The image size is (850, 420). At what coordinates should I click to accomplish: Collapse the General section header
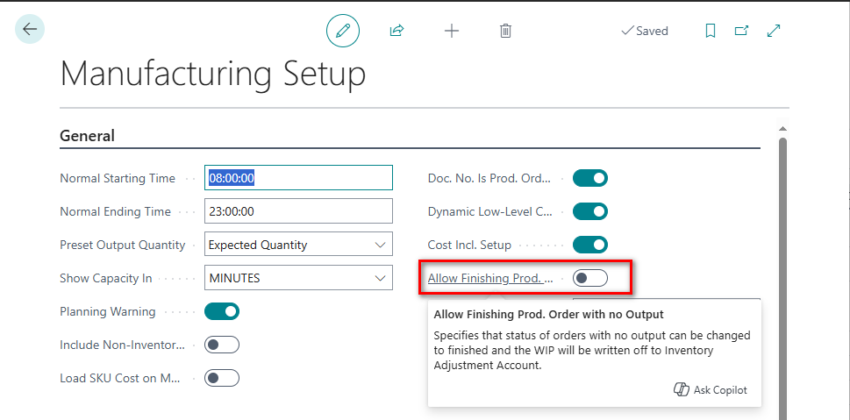tap(87, 136)
